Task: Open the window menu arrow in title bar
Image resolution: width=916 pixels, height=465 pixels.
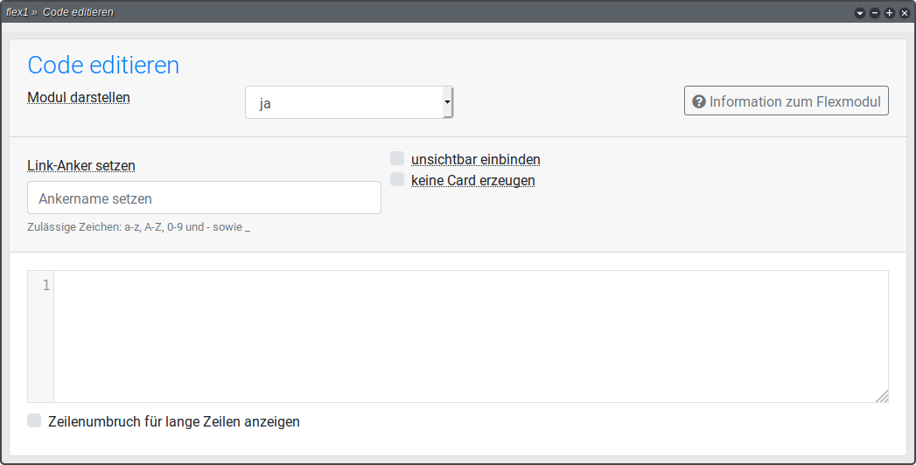Action: pyautogui.click(x=860, y=13)
